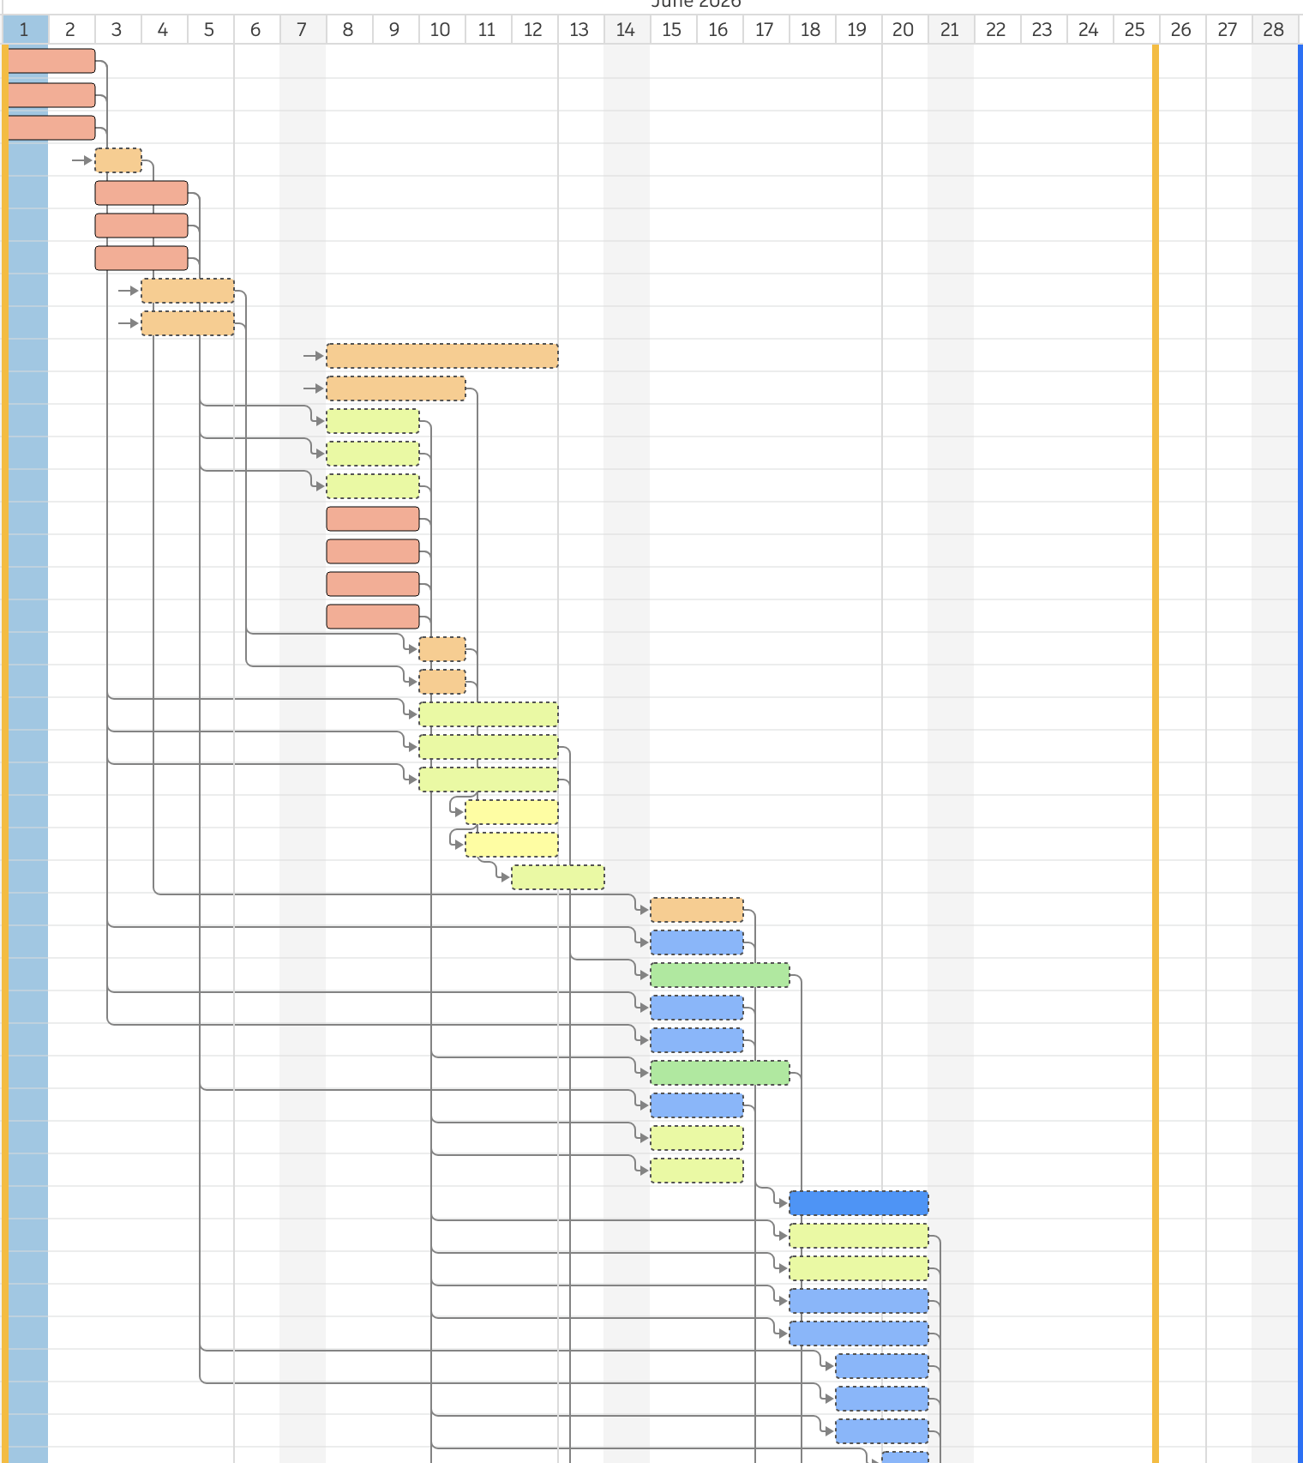Click day 27 header cell
Screen dimensions: 1303x1463
pyautogui.click(x=1228, y=30)
